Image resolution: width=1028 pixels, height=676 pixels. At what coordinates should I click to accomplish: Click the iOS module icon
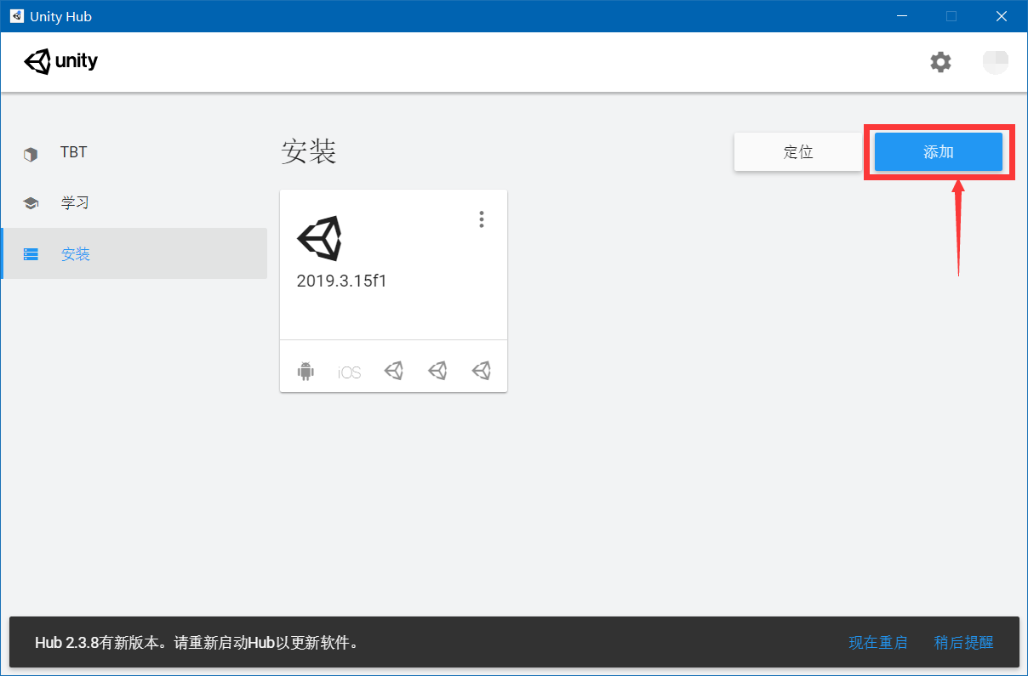click(350, 372)
